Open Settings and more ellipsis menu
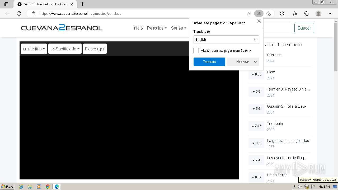 pyautogui.click(x=331, y=13)
